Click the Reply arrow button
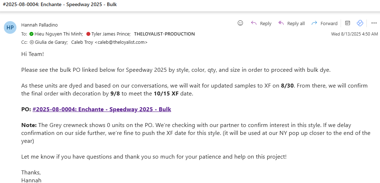 click(261, 23)
